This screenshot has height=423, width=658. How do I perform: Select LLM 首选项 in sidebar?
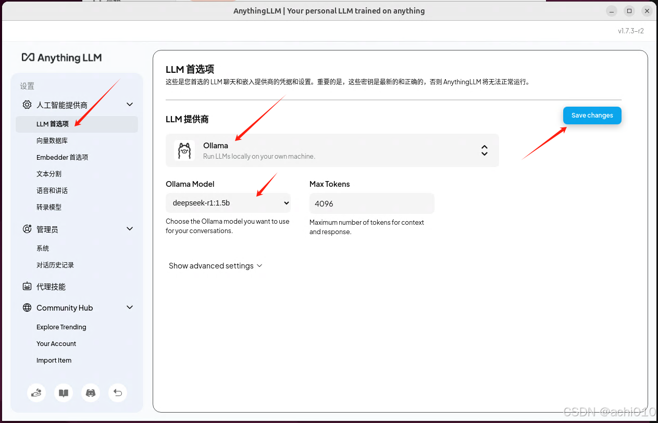77,124
